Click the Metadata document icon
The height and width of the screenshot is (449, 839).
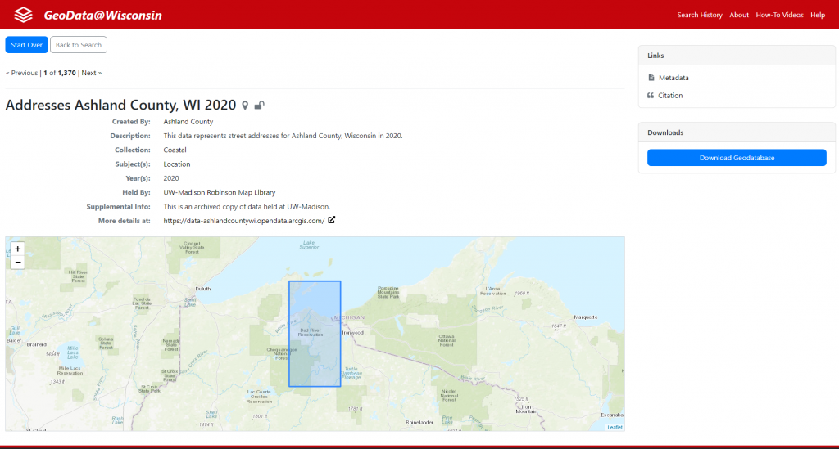pos(651,78)
